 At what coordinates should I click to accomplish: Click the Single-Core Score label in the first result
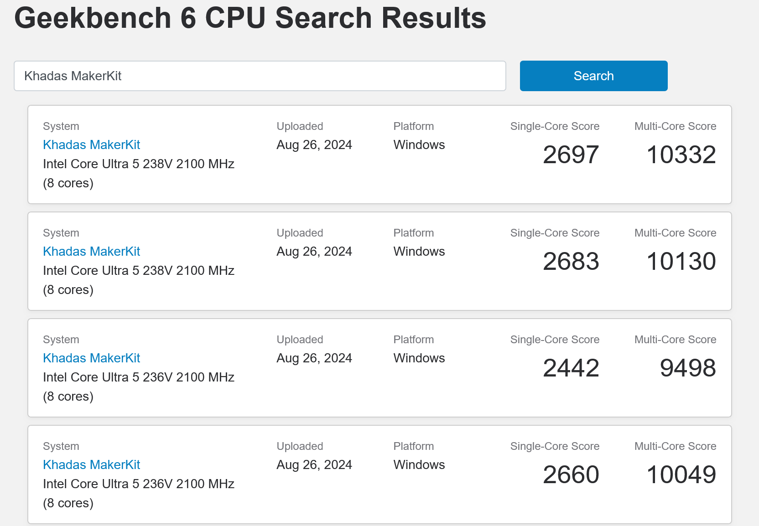point(555,126)
